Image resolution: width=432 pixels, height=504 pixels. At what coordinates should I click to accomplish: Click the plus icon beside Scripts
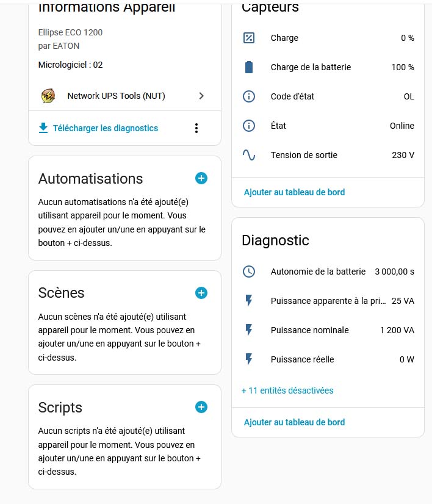pyautogui.click(x=201, y=407)
